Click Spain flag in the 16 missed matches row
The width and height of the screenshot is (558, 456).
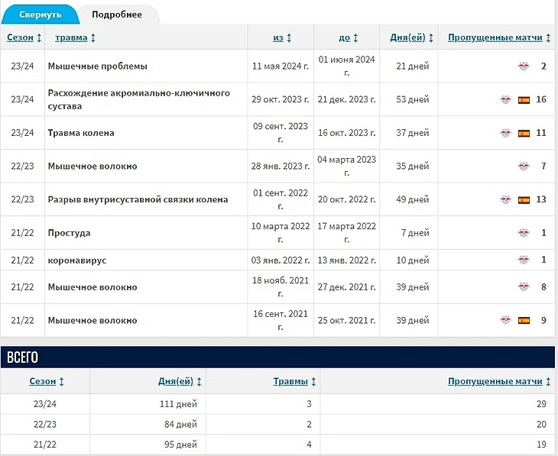click(x=524, y=100)
